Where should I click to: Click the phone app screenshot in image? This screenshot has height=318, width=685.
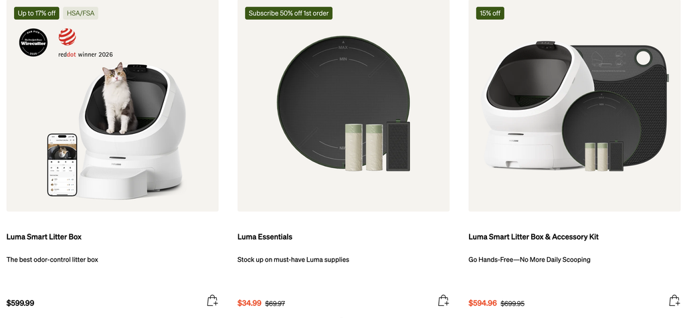click(x=62, y=165)
